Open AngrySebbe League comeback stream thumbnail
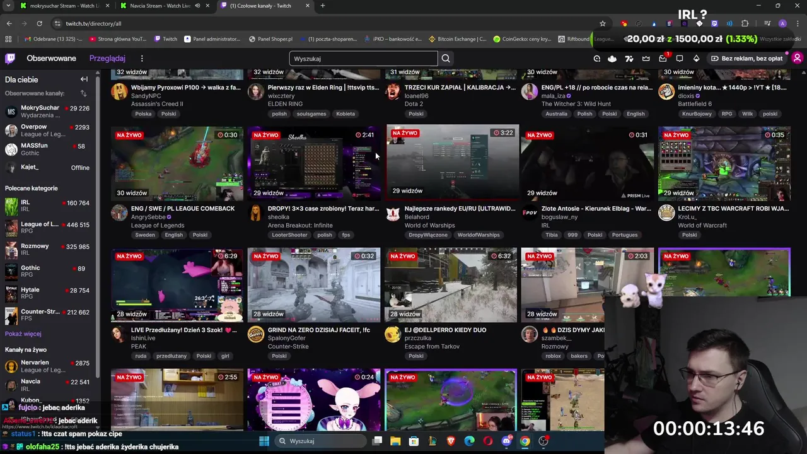Screen dimensions: 807x454 tap(177, 163)
